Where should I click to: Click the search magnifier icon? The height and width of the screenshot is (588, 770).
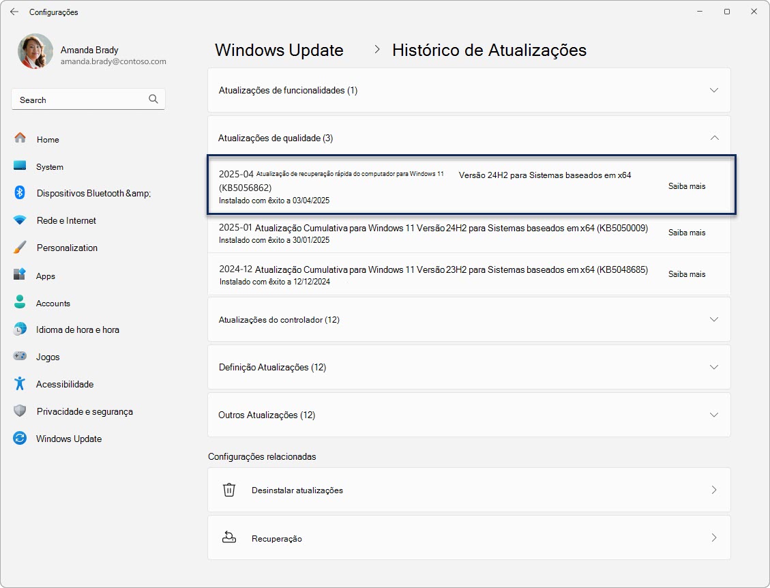[x=153, y=99]
